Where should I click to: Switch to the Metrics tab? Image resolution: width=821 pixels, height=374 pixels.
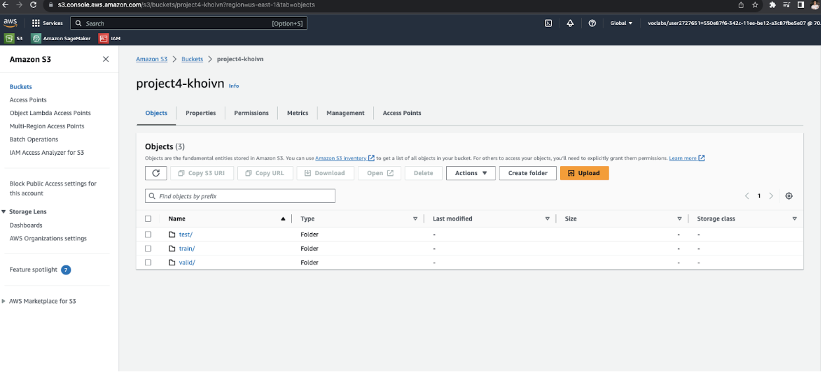297,113
